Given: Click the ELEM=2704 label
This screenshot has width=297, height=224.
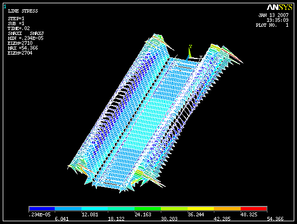Looking at the screenshot, I should (20, 53).
